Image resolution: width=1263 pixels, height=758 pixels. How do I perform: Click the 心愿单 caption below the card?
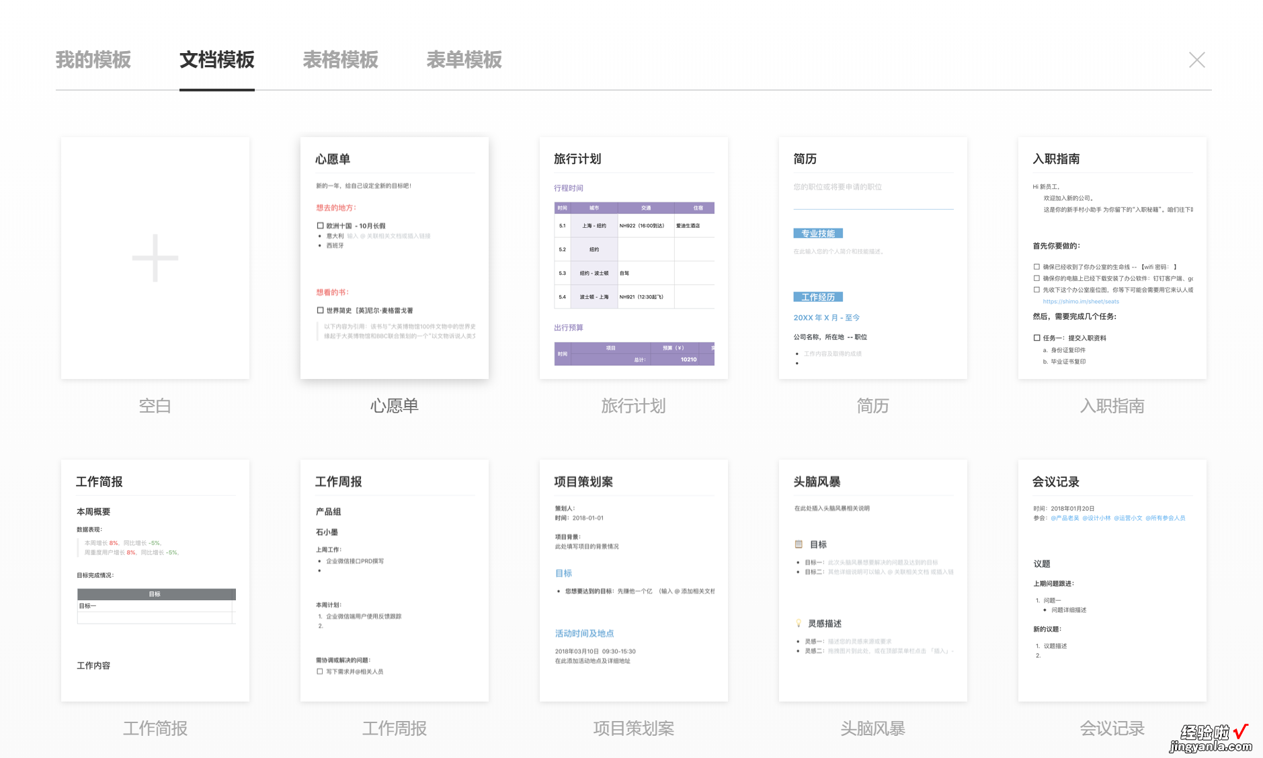(395, 406)
